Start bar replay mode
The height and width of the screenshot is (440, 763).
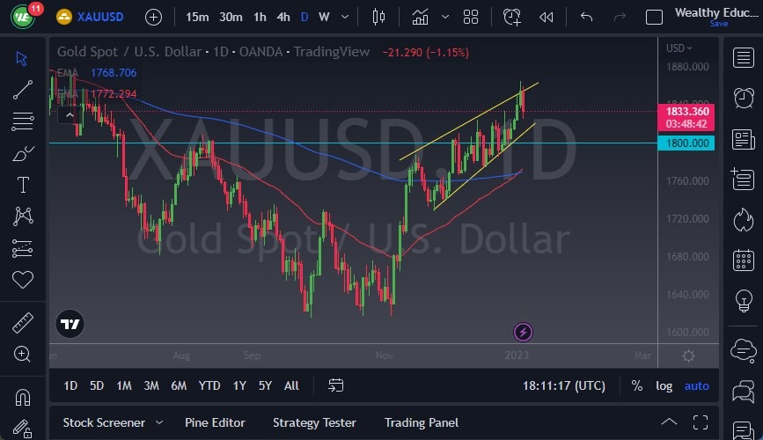pos(547,18)
